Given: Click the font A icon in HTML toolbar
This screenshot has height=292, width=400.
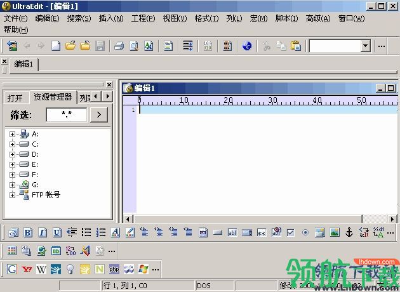Looking at the screenshot, I should click(116, 232).
